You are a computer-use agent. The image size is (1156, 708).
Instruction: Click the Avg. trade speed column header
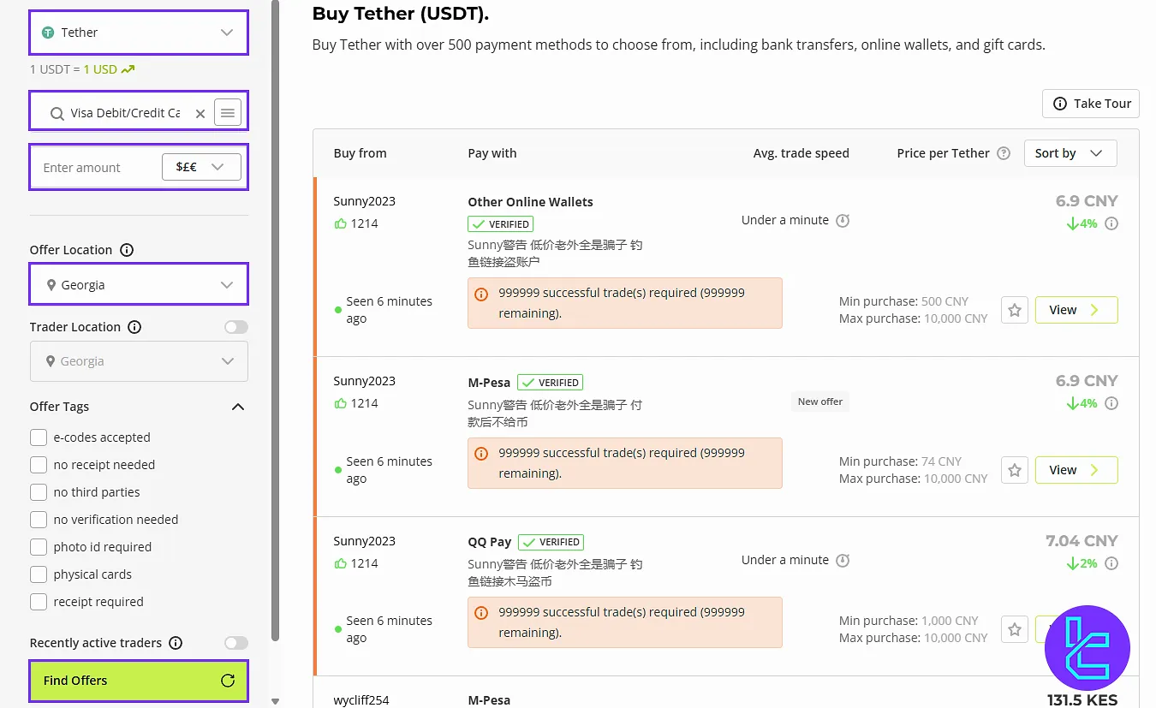click(x=801, y=153)
